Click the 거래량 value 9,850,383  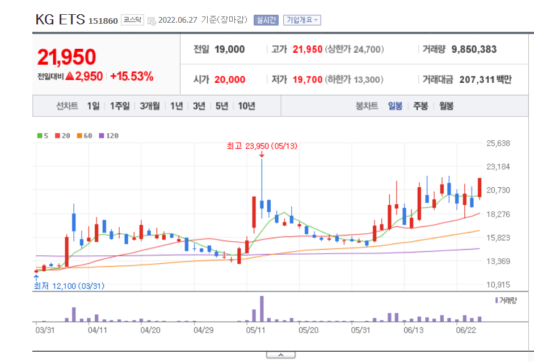[474, 49]
